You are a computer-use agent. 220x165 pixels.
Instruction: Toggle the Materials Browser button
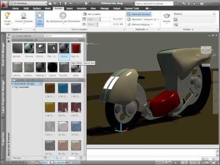[138, 14]
